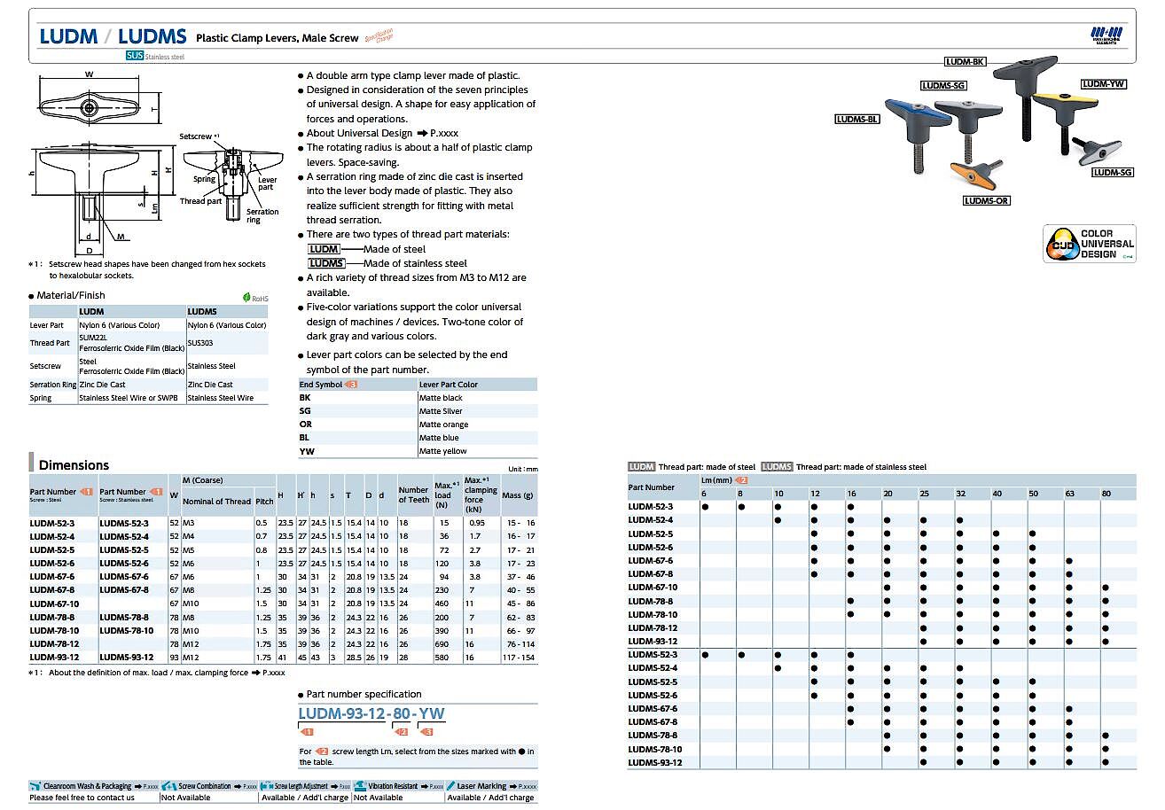Click the Screw Combination icon
This screenshot has height=810, width=1165.
tap(171, 786)
